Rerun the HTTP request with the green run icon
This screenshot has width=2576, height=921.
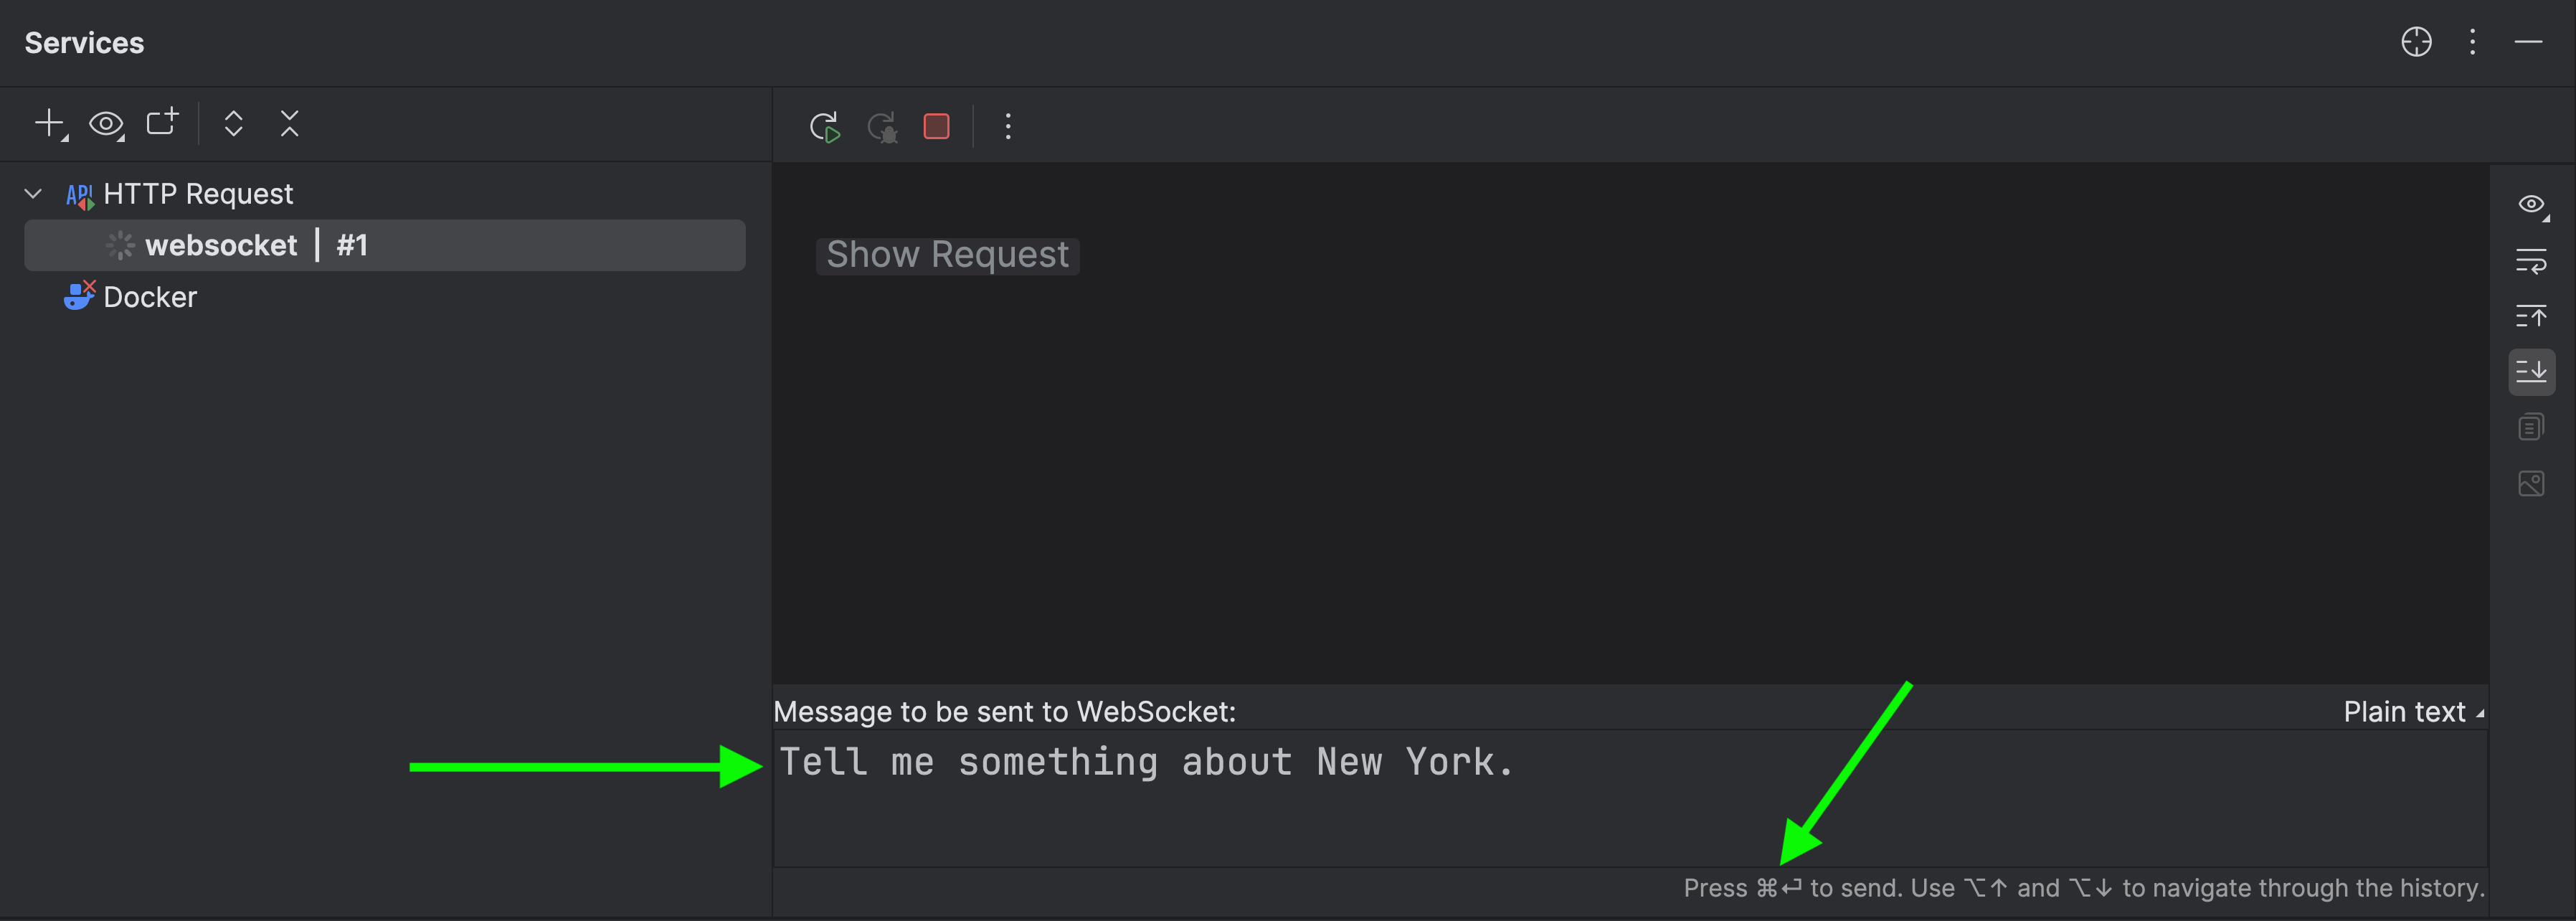pos(824,127)
